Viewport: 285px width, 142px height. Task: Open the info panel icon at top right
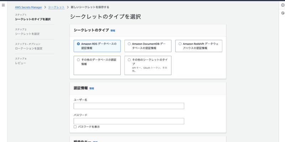click(x=283, y=5)
